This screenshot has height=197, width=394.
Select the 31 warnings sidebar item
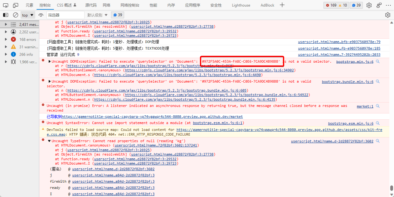(x=28, y=47)
